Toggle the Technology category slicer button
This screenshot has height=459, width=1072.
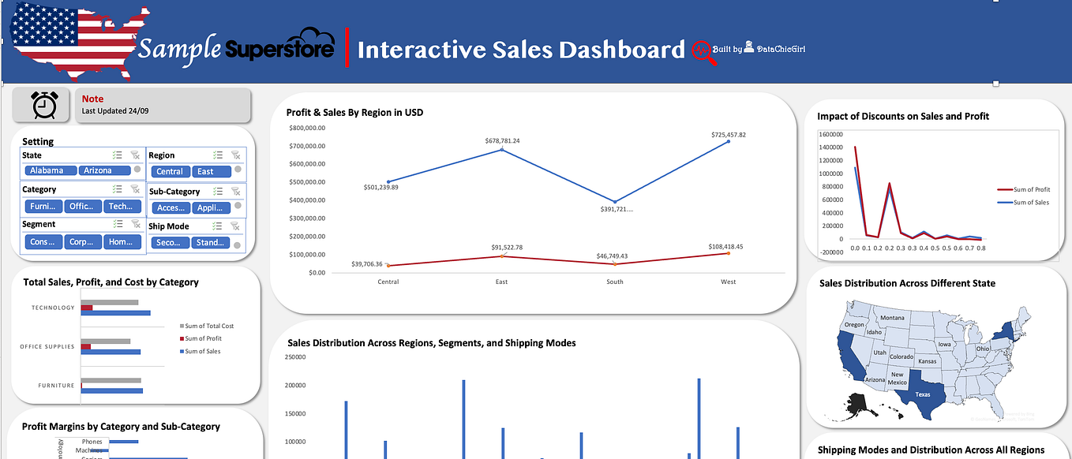click(x=121, y=206)
